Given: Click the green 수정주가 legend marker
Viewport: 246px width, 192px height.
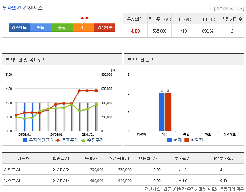Looking at the screenshot, I should (x=83, y=140).
